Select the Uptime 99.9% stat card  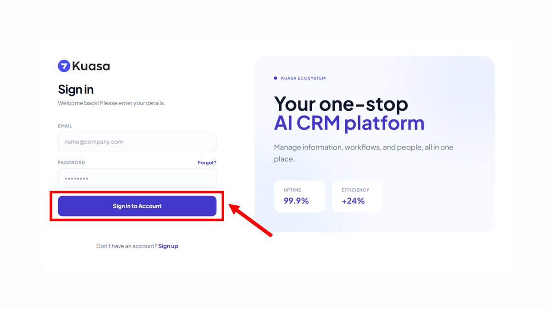(x=299, y=197)
